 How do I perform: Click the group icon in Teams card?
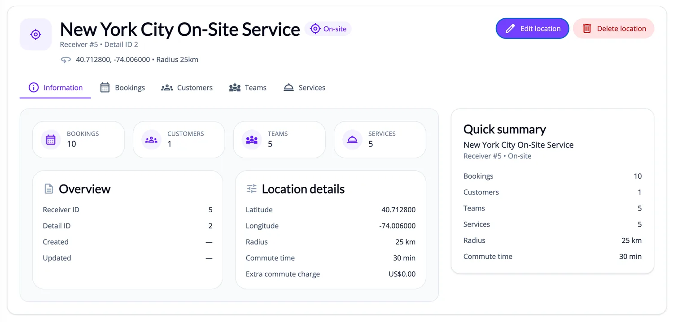coord(252,140)
